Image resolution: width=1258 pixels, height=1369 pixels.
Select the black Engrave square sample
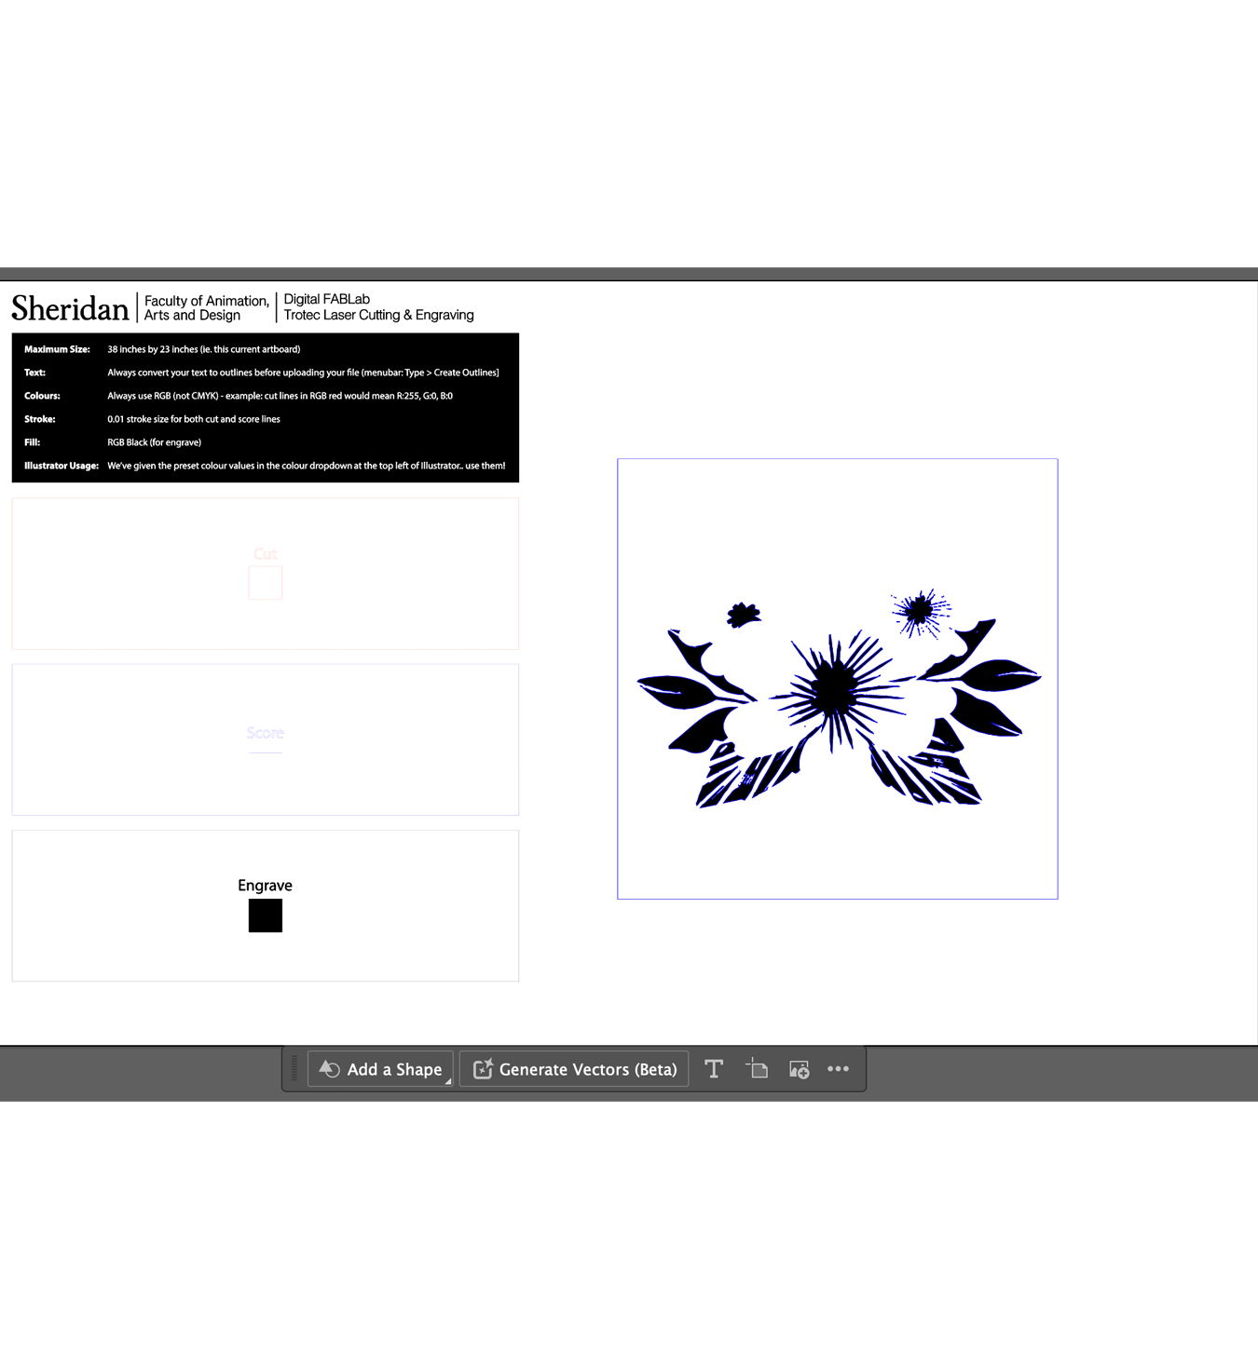(x=265, y=915)
